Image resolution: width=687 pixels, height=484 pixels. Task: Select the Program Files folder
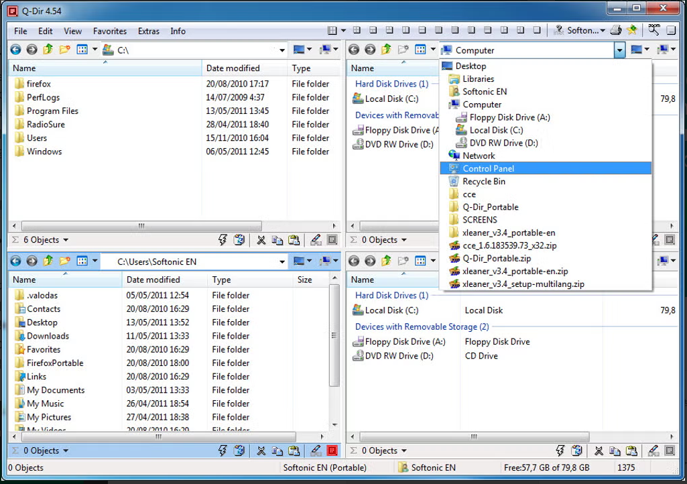(52, 111)
